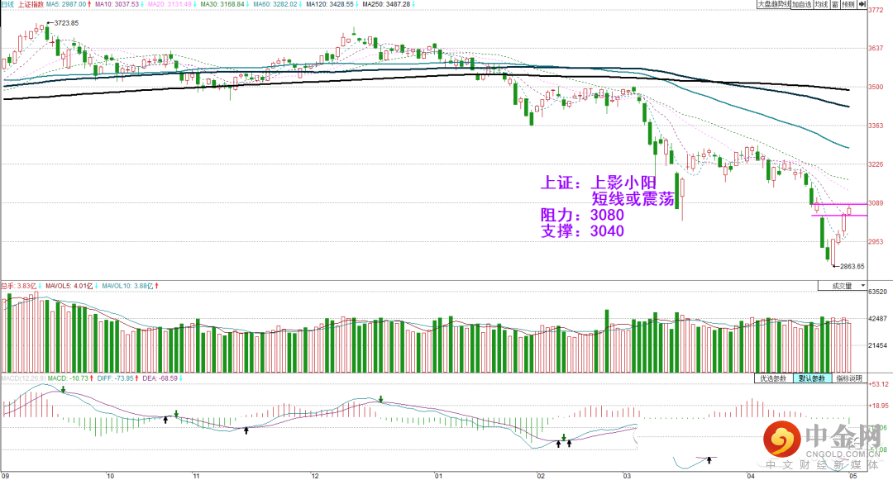This screenshot has height=480, width=893.
Task: Click the 窗 window button
Action: 835,5
